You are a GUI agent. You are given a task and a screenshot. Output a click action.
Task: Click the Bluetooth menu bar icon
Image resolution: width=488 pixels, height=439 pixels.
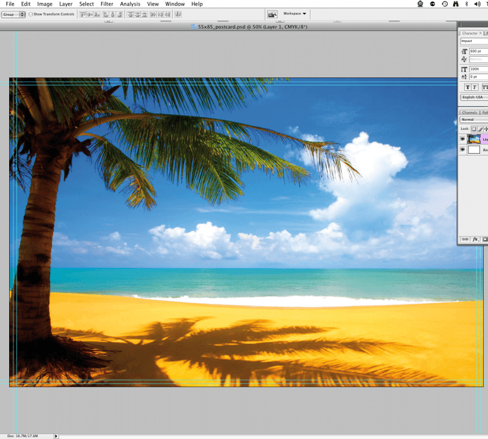pyautogui.click(x=467, y=4)
